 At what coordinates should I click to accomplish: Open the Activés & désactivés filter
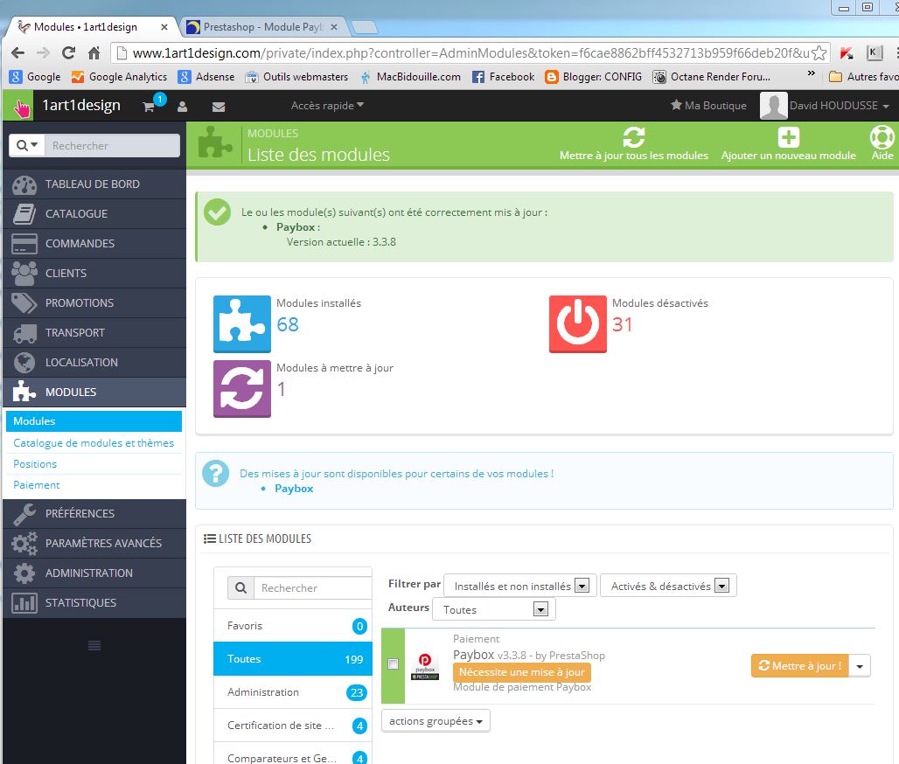[668, 586]
